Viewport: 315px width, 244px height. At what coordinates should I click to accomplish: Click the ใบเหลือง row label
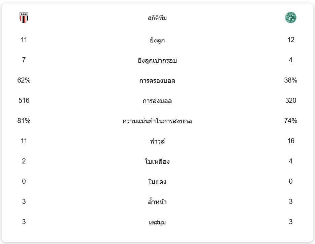click(x=157, y=162)
